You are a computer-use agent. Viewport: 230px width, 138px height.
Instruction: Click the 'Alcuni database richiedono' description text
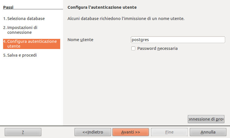point(126,19)
